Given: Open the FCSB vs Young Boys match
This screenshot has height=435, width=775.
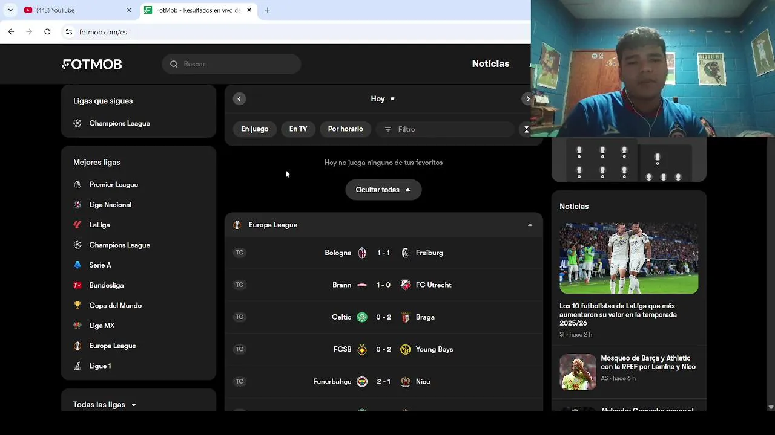Looking at the screenshot, I should tap(383, 349).
